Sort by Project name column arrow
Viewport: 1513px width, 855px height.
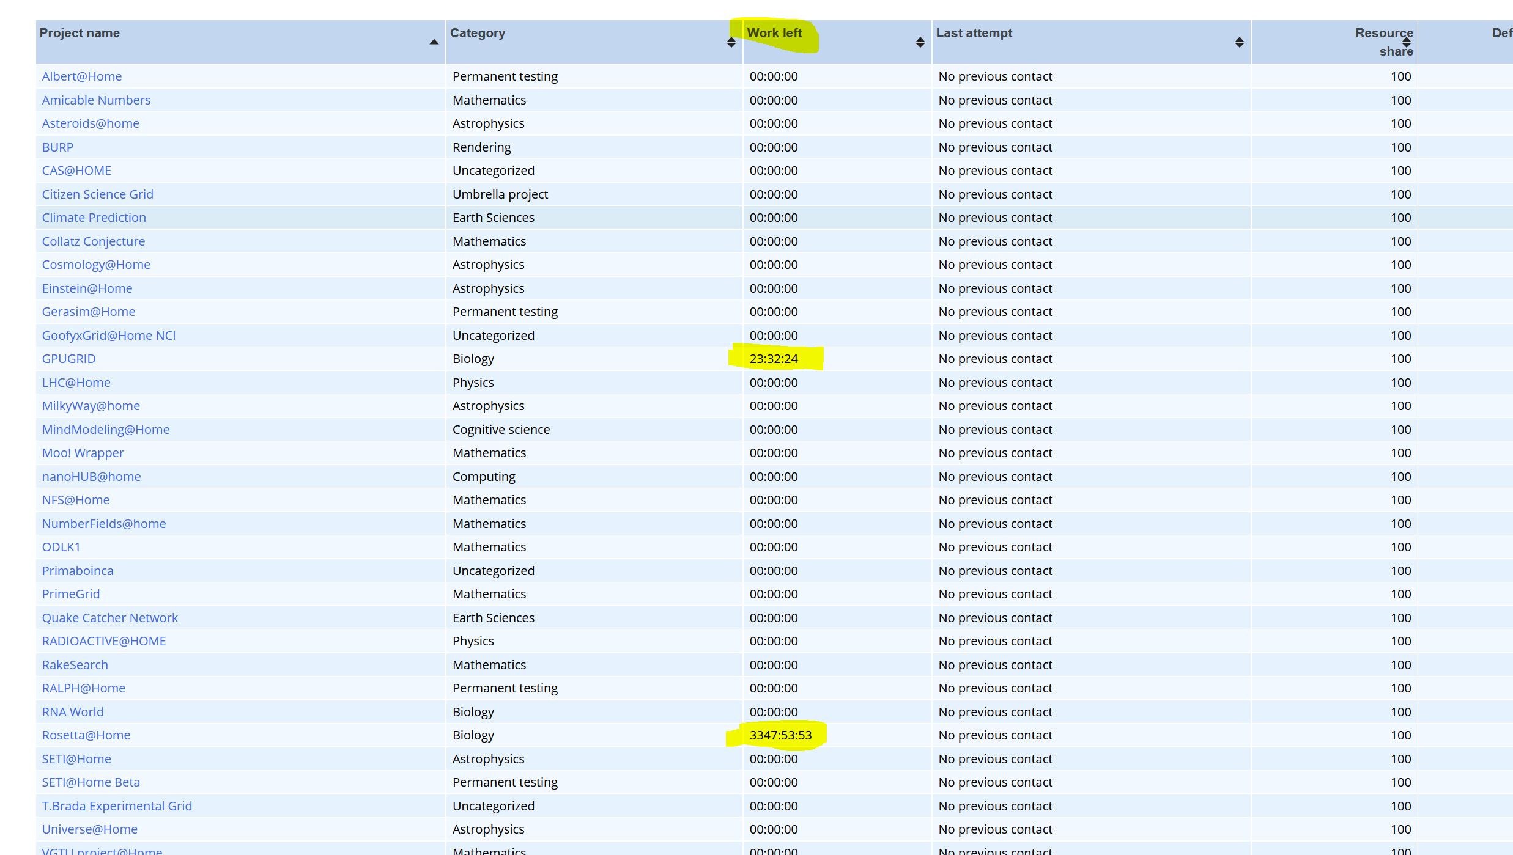[434, 42]
